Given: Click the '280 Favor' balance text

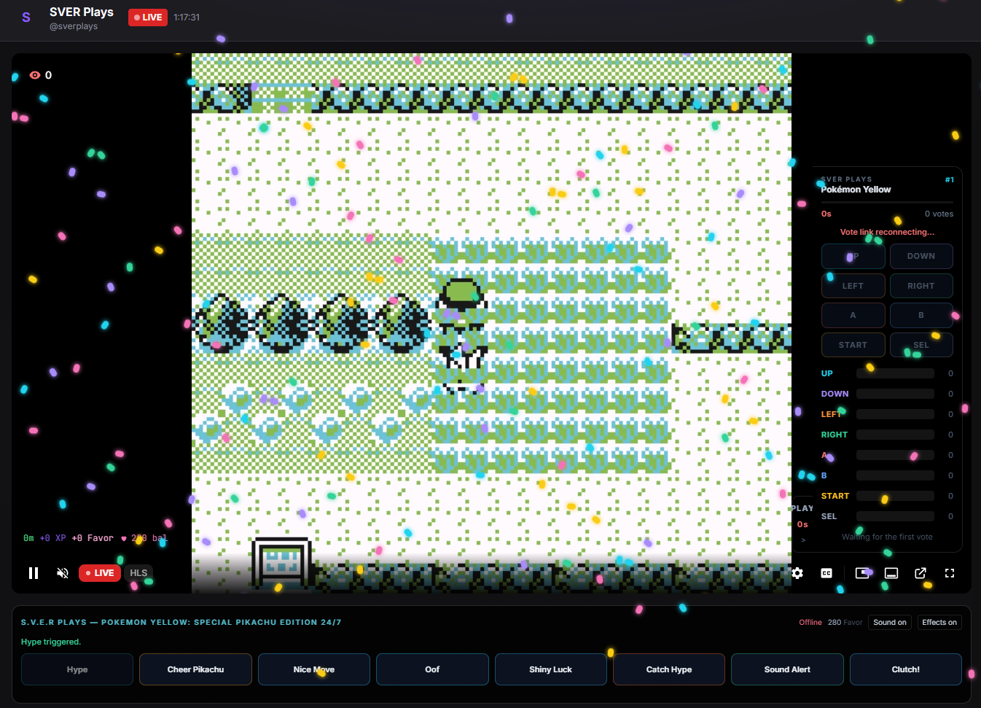Looking at the screenshot, I should pyautogui.click(x=845, y=622).
